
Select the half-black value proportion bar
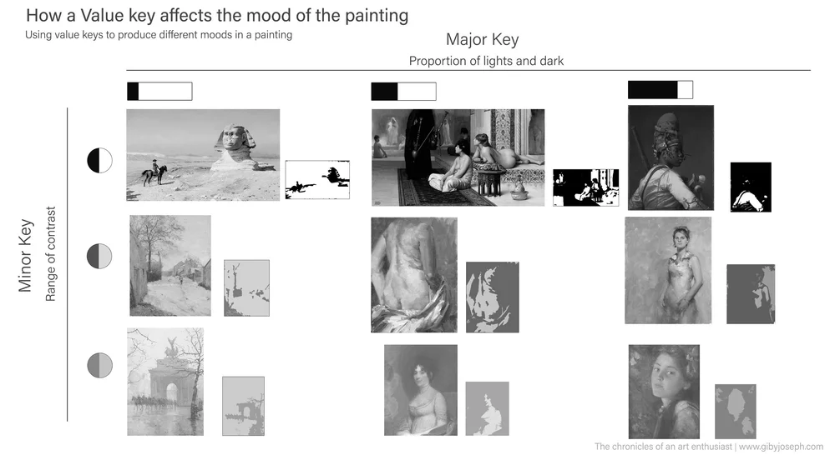coord(403,92)
